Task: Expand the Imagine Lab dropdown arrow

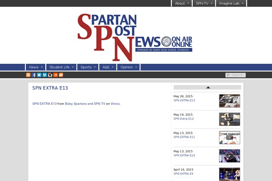Action: point(243,3)
